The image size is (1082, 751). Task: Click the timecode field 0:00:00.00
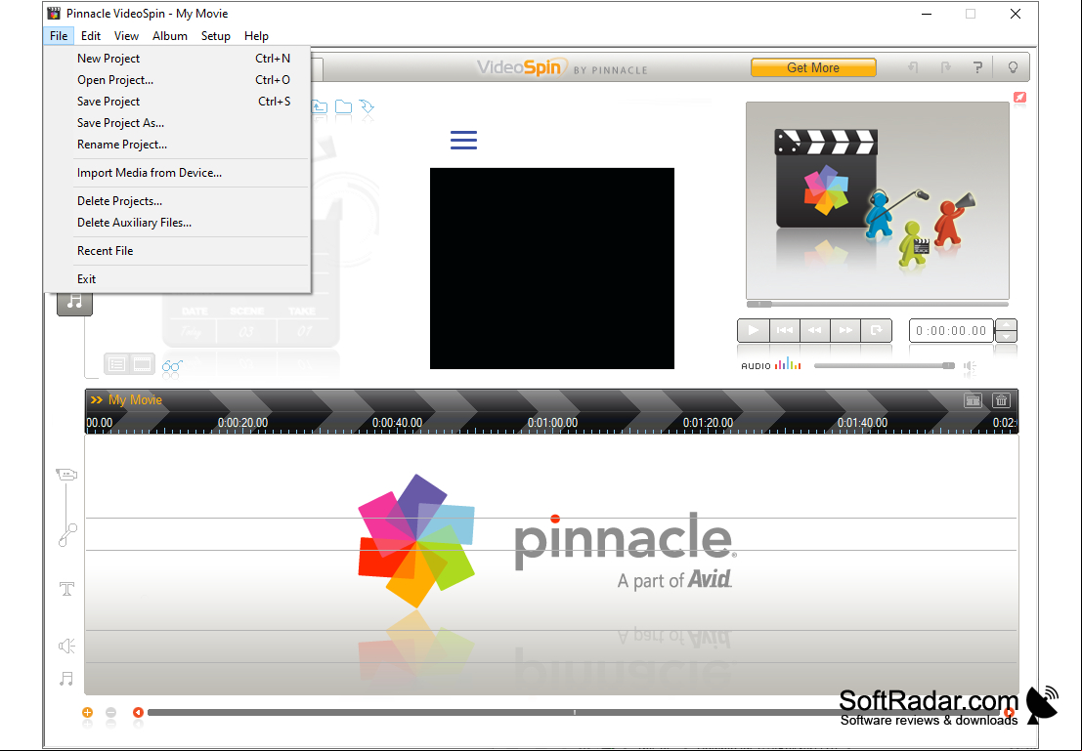coord(952,331)
